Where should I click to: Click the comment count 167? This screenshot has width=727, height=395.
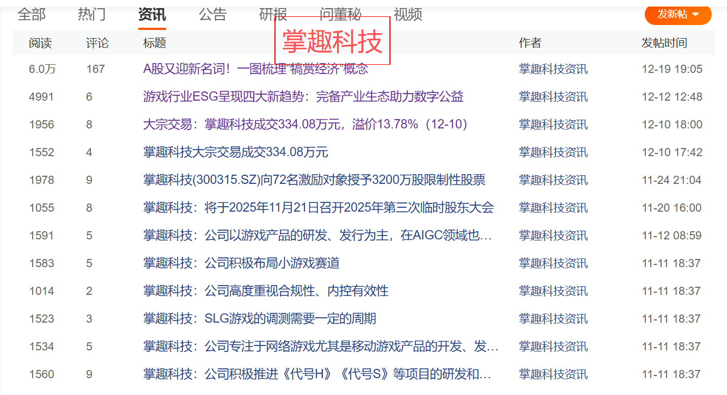coord(95,69)
